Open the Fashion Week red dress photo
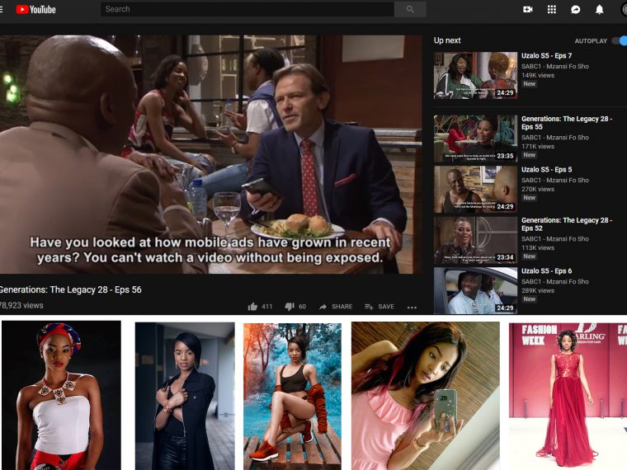This screenshot has height=470, width=627. tap(567, 395)
